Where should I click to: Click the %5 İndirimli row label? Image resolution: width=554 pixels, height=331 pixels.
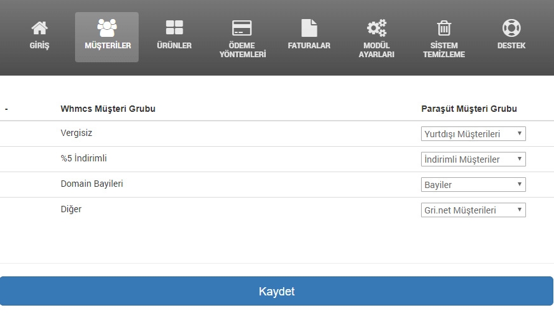coord(83,158)
